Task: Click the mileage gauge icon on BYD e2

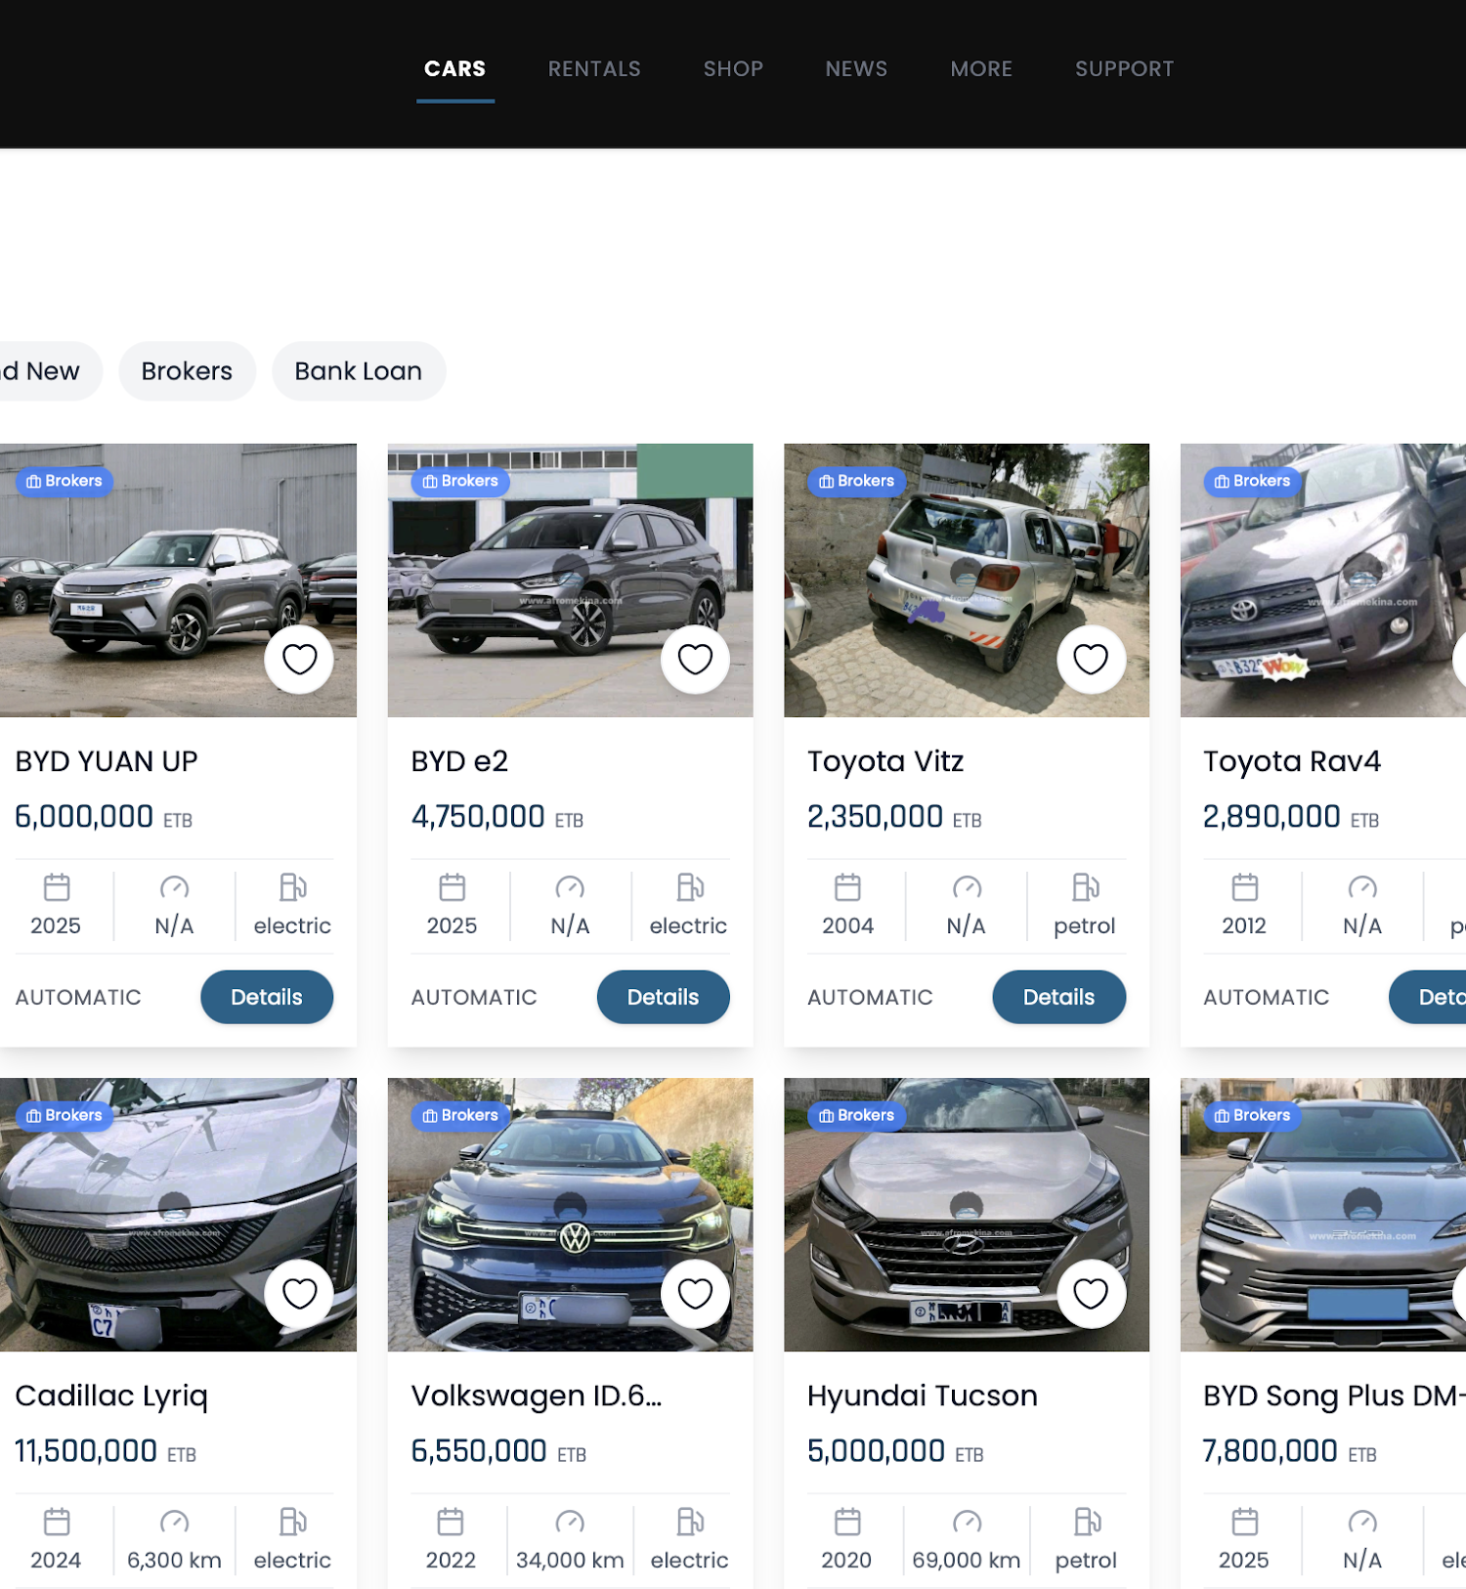Action: point(570,887)
